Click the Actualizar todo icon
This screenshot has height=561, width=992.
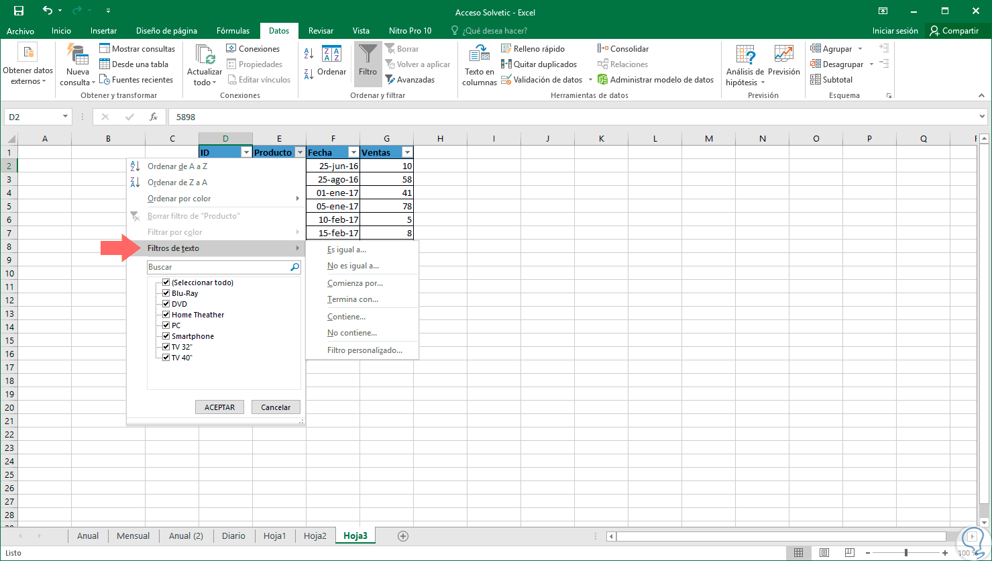click(x=204, y=55)
